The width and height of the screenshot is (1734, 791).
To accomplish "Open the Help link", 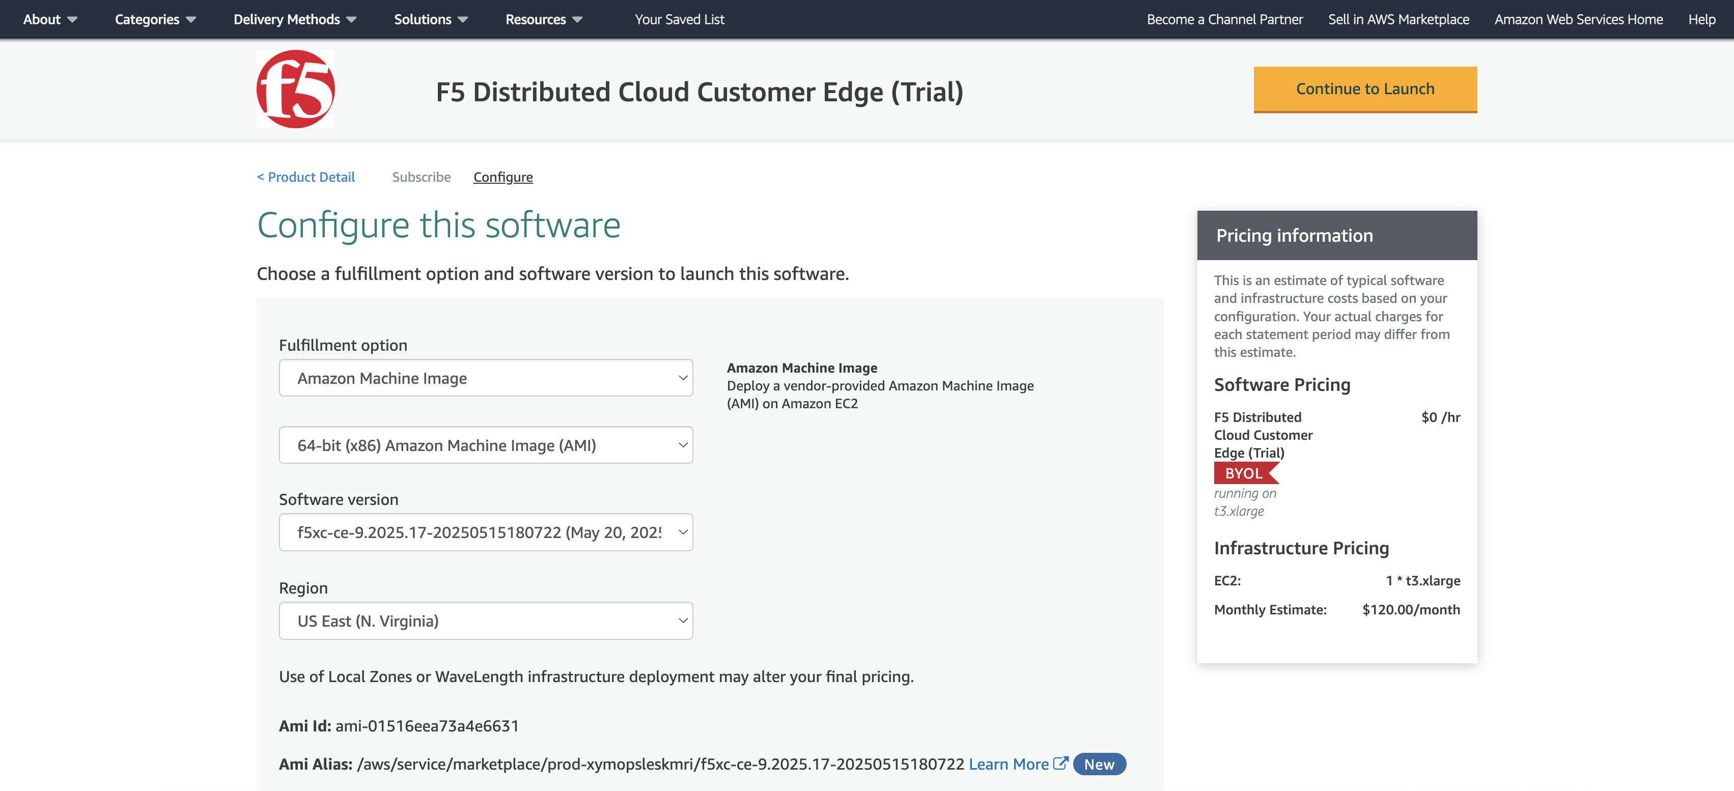I will (x=1702, y=19).
